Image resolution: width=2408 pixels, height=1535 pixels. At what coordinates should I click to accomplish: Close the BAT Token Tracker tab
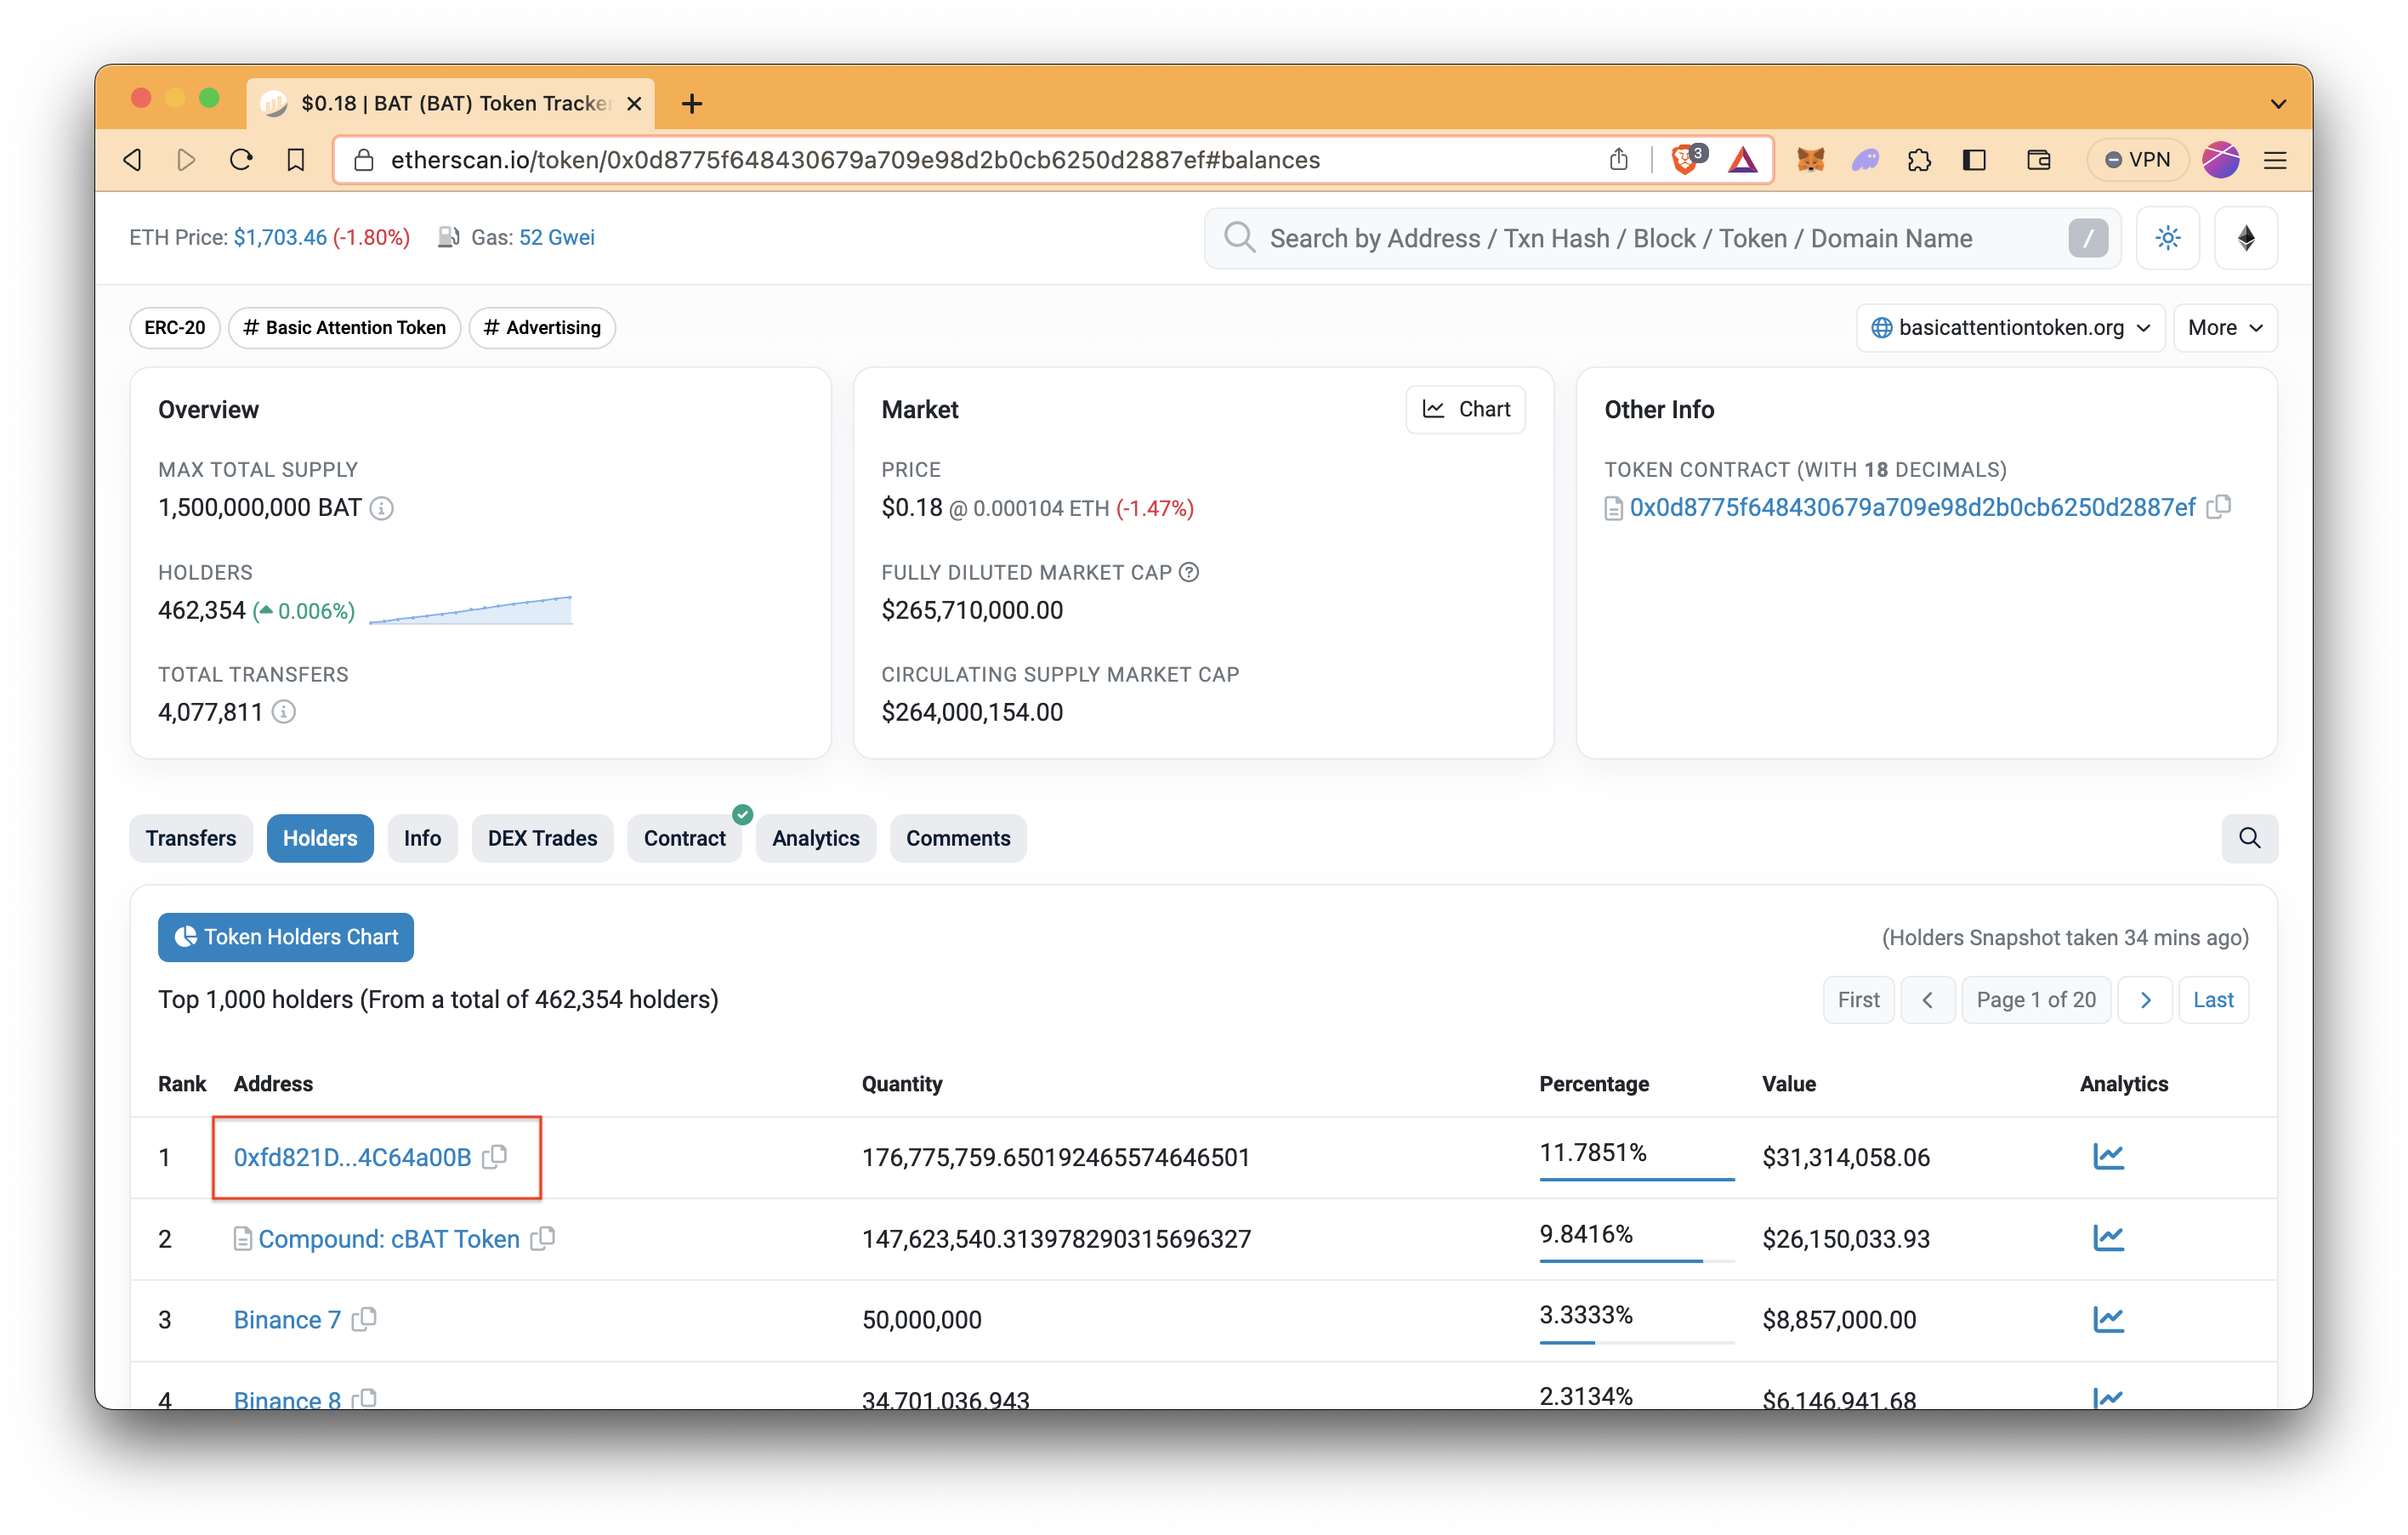click(x=634, y=103)
